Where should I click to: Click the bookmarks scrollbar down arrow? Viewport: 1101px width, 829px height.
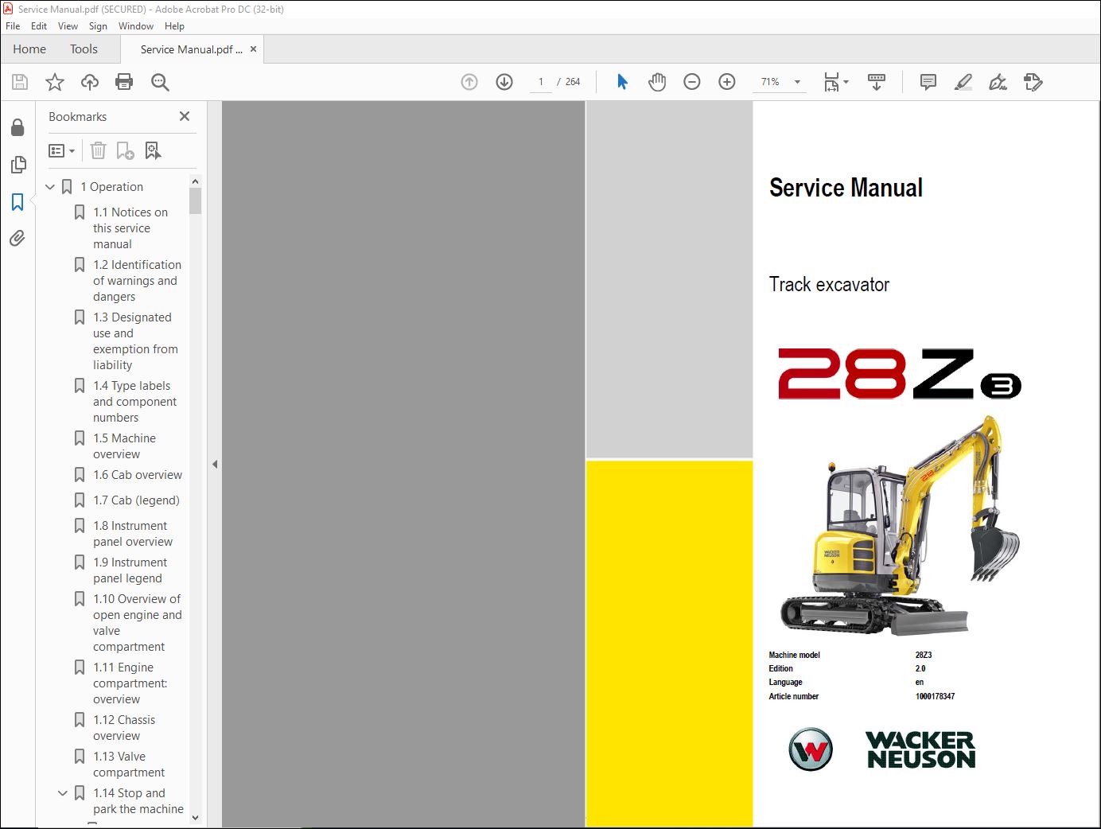click(195, 817)
